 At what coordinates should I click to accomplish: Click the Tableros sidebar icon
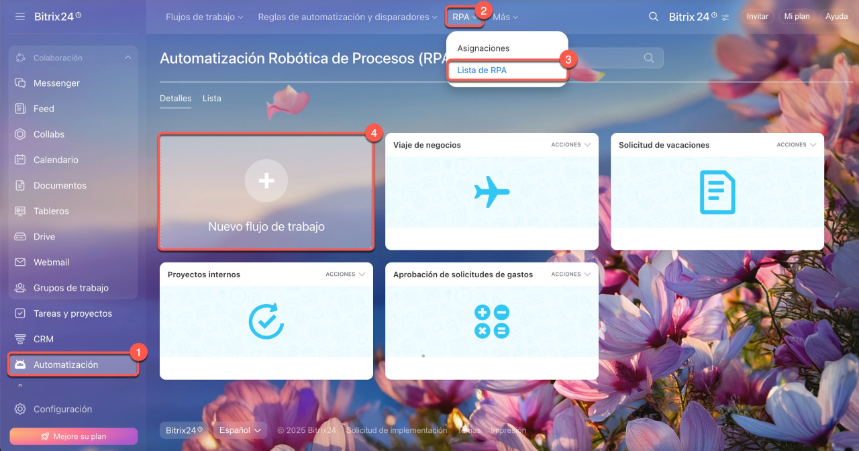pyautogui.click(x=20, y=211)
